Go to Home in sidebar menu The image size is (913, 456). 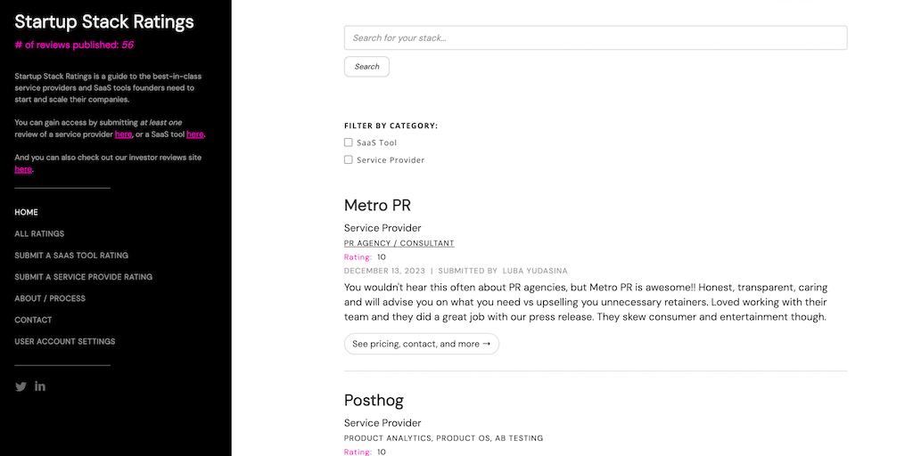tap(27, 212)
